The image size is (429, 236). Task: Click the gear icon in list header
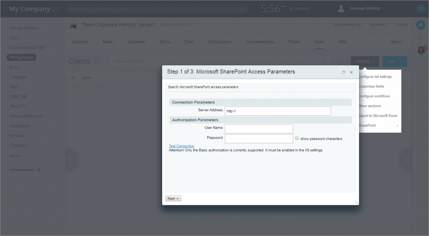tap(73, 78)
